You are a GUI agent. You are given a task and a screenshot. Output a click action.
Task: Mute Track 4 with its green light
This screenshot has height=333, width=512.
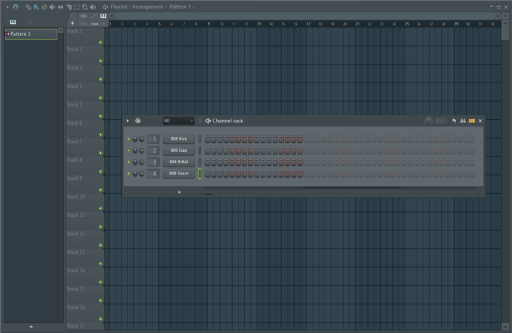click(x=101, y=98)
